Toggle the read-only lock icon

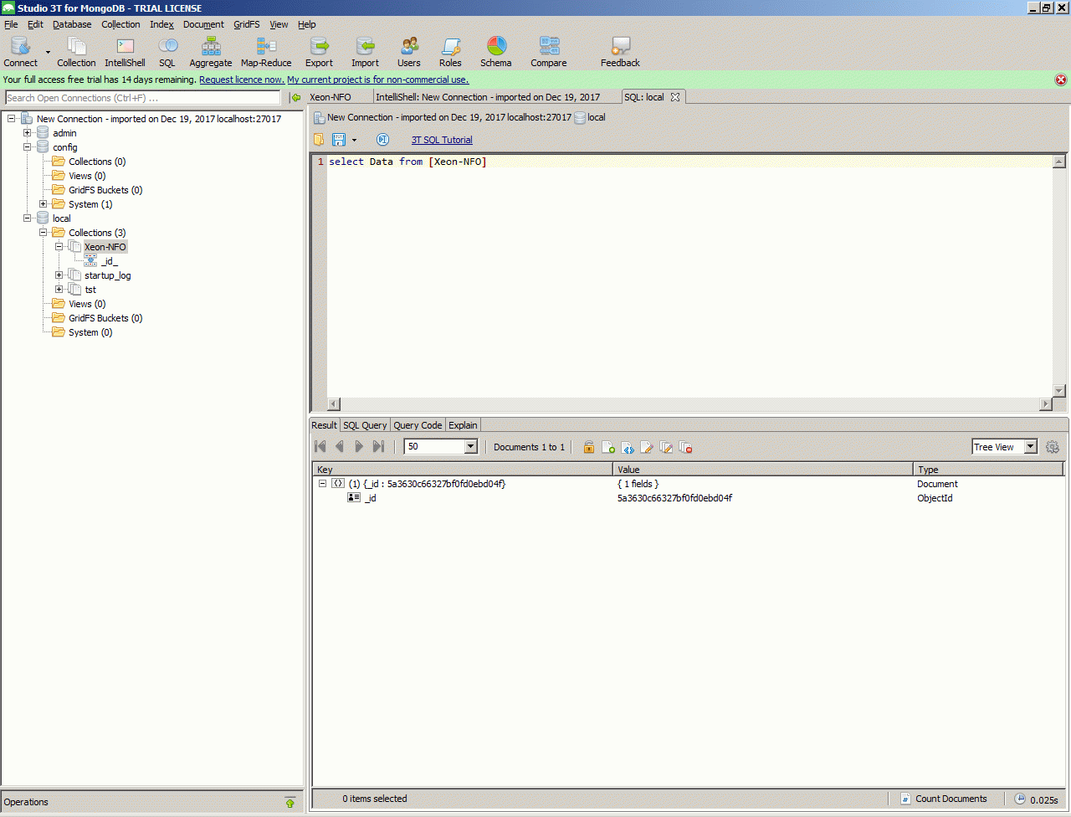coord(589,447)
